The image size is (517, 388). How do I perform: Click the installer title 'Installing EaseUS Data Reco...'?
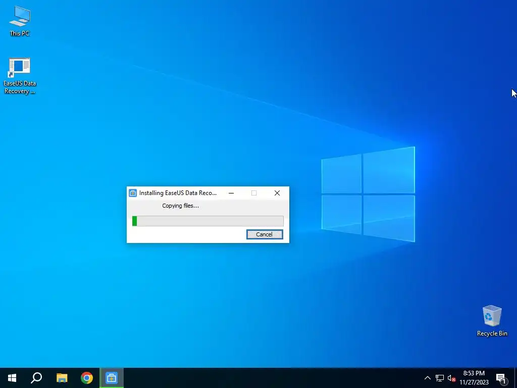point(178,193)
